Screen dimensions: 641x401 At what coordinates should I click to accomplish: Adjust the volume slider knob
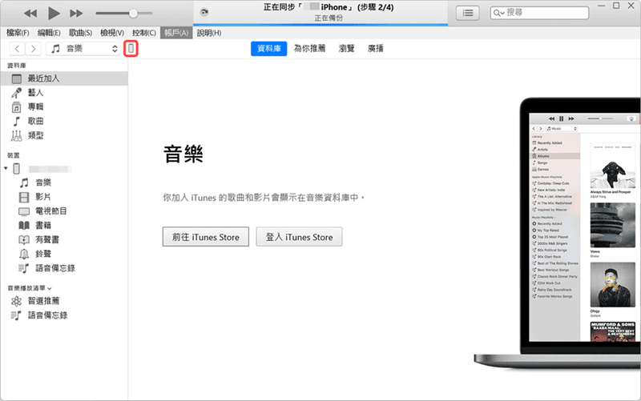coord(133,14)
